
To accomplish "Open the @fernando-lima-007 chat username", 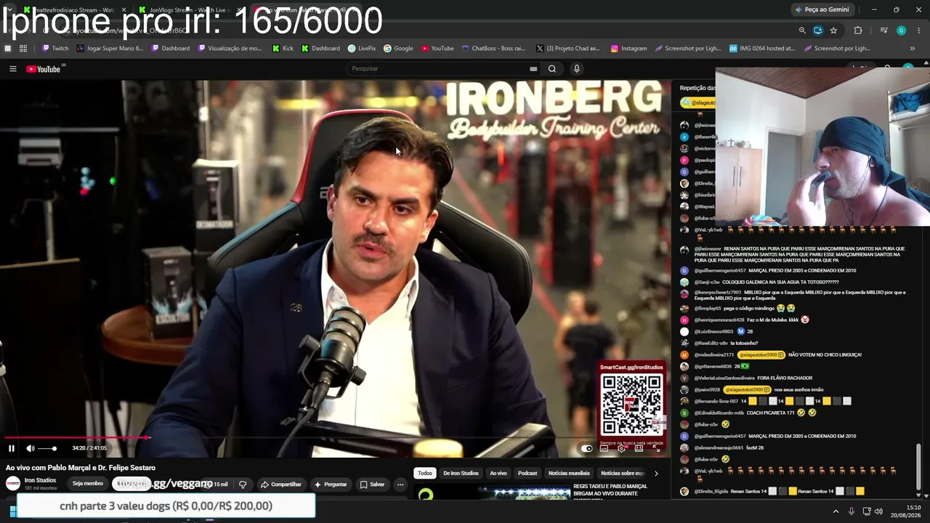I will [x=716, y=402].
